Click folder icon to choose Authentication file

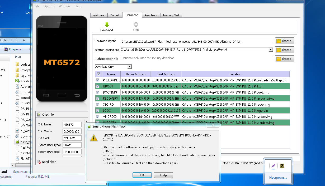click(x=279, y=59)
